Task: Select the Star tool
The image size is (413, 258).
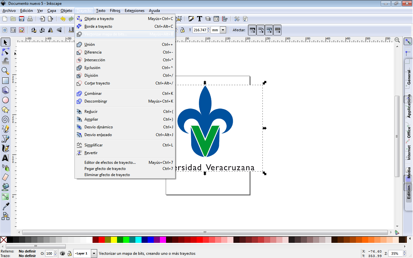Action: tap(5, 110)
